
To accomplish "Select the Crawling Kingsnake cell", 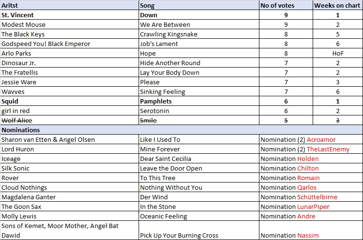I will (199, 34).
